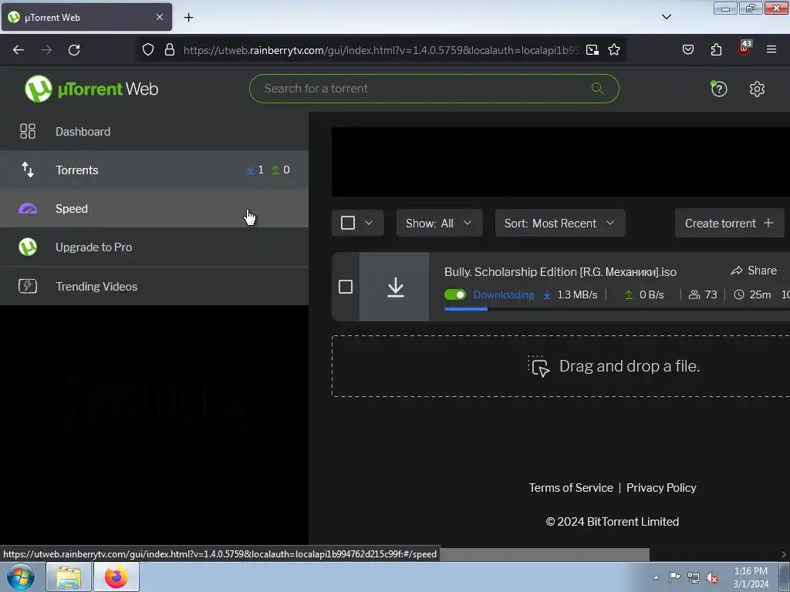Screen dimensions: 790x592
Task: Expand the select-all checkbox dropdown arrow
Action: point(369,223)
